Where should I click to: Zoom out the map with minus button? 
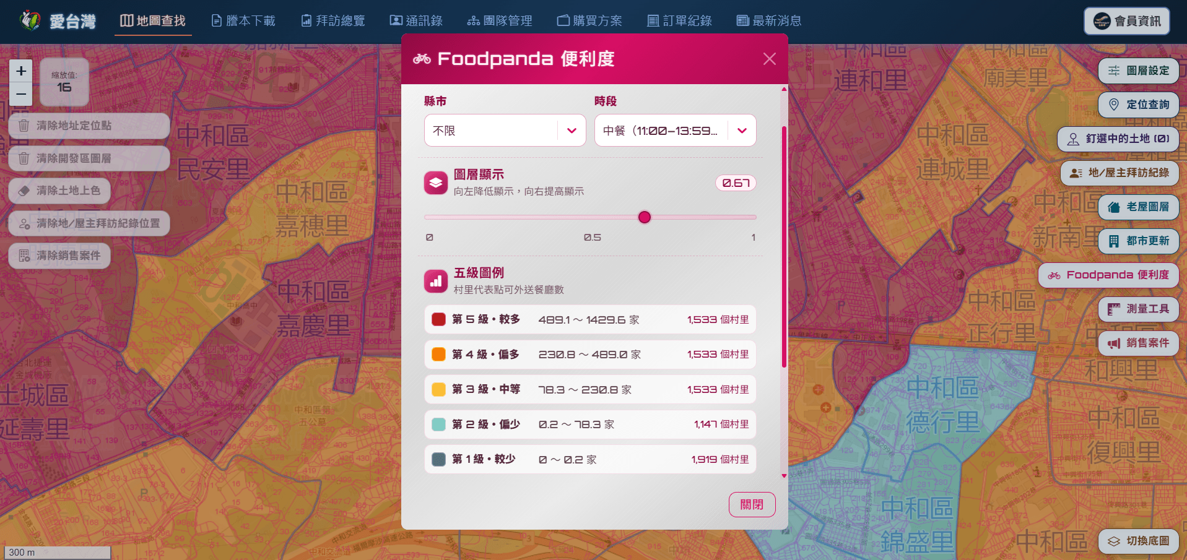[21, 95]
